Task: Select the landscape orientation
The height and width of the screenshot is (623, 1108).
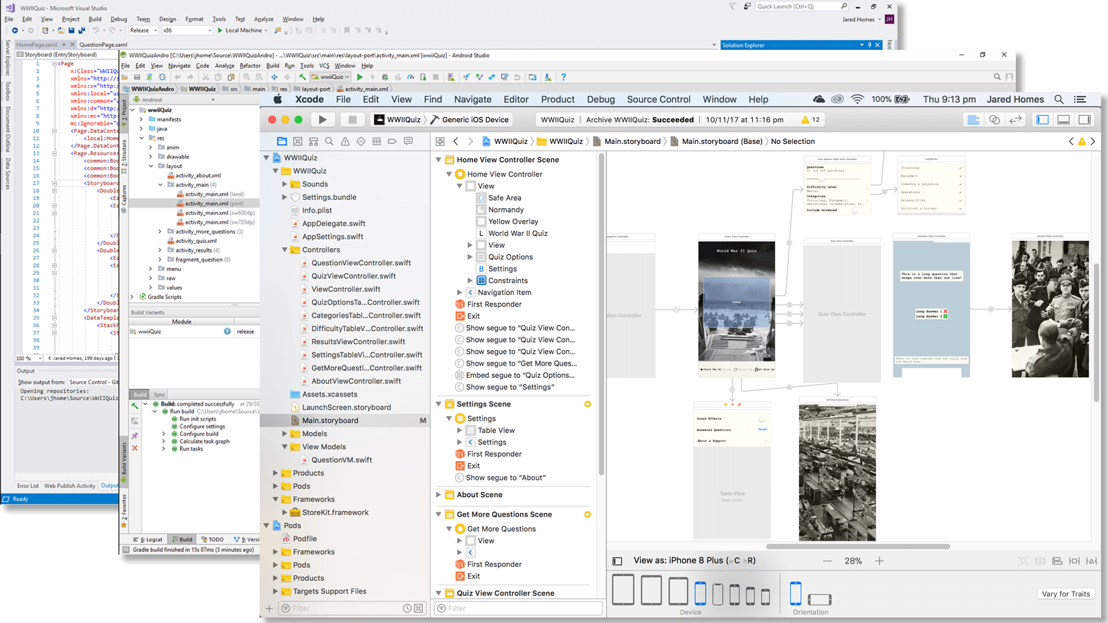Action: point(819,599)
